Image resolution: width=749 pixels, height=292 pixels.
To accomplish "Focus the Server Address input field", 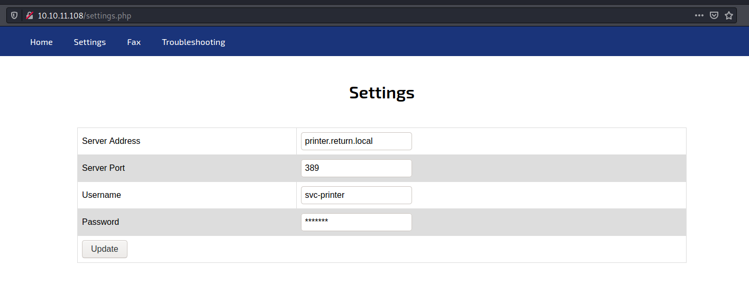I will point(356,141).
